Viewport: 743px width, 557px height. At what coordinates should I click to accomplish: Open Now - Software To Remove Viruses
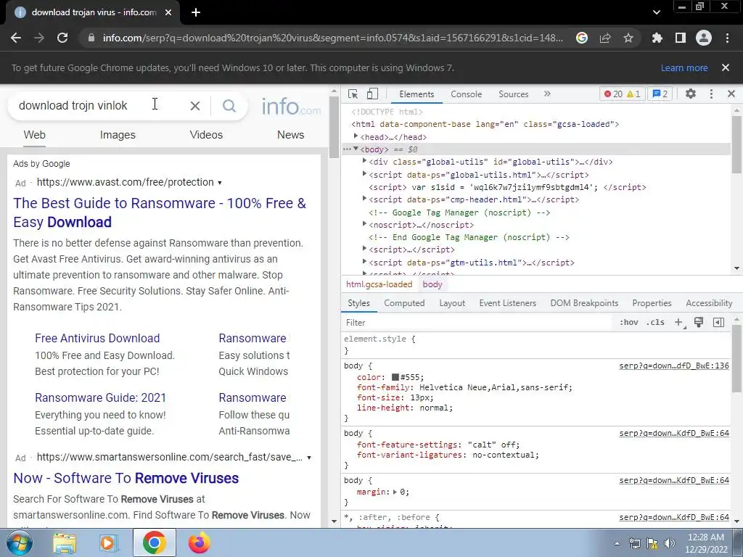click(126, 478)
